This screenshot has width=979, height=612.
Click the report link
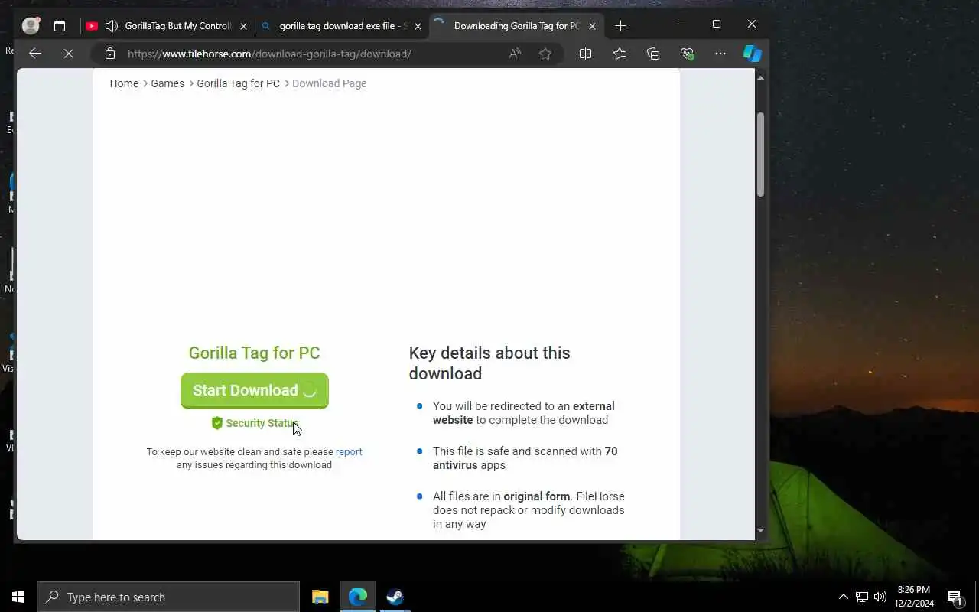(349, 452)
